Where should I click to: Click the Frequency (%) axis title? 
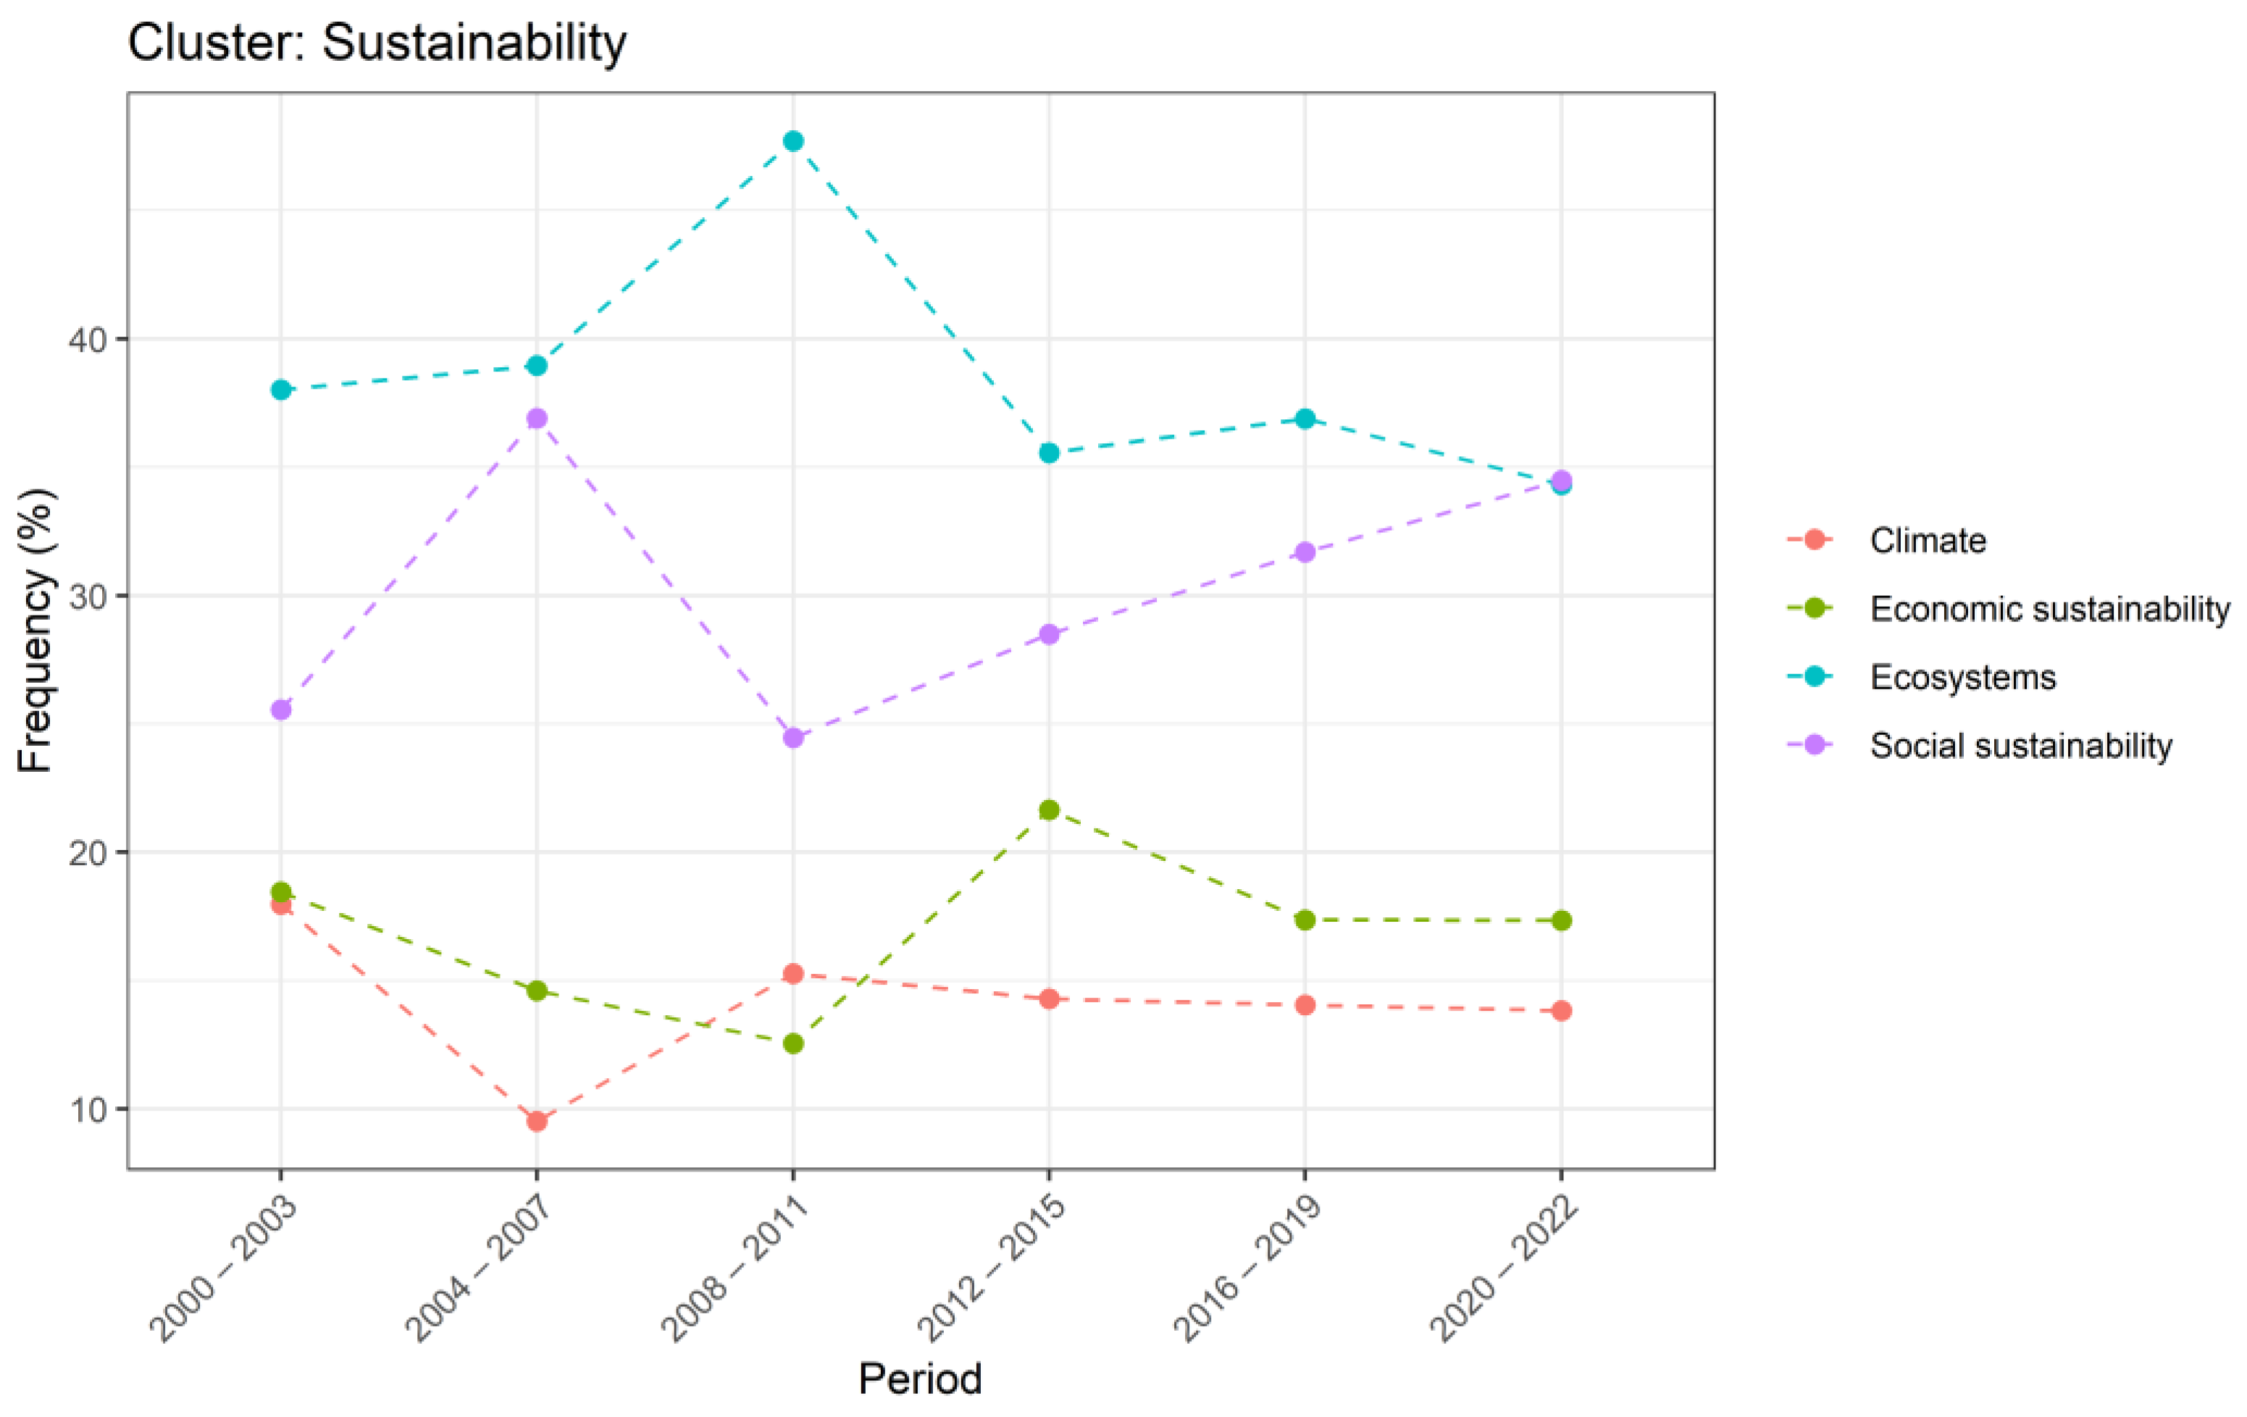click(x=38, y=630)
